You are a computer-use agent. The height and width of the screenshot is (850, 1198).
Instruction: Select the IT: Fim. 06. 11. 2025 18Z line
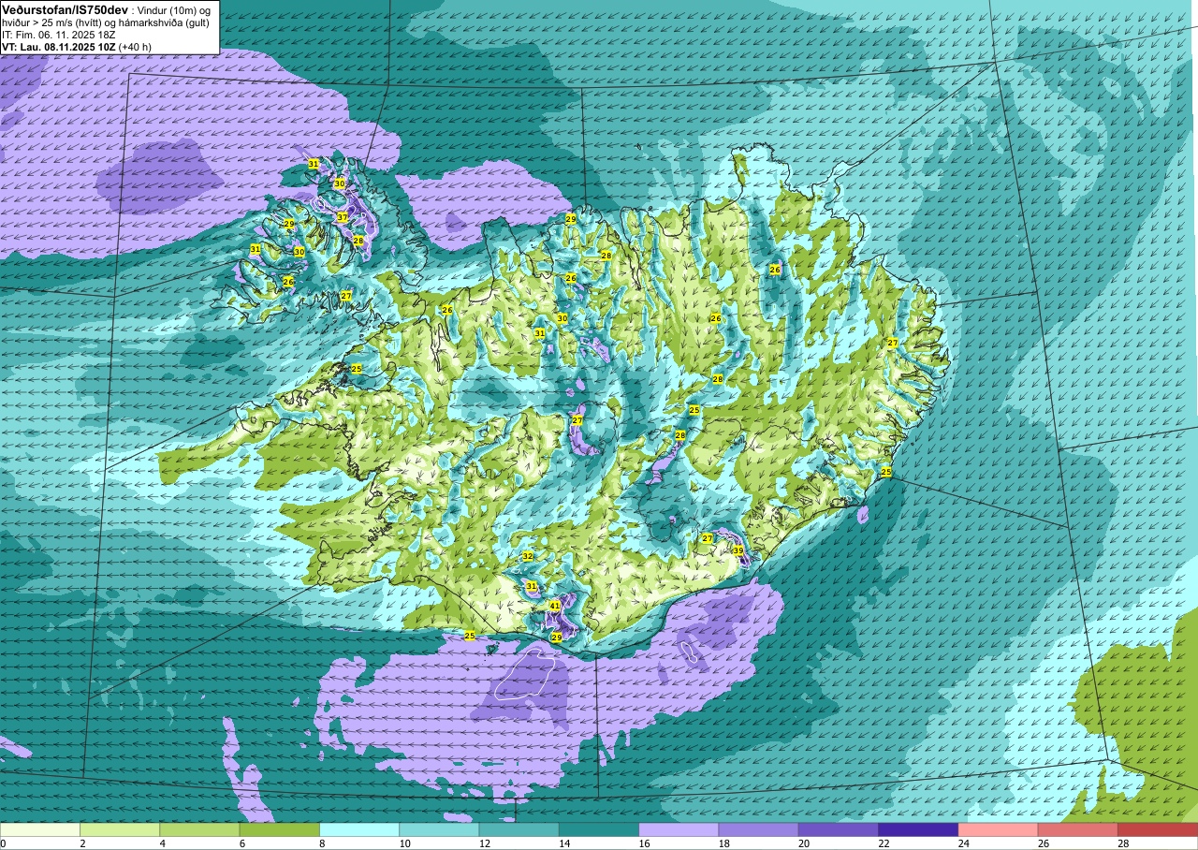(58, 34)
